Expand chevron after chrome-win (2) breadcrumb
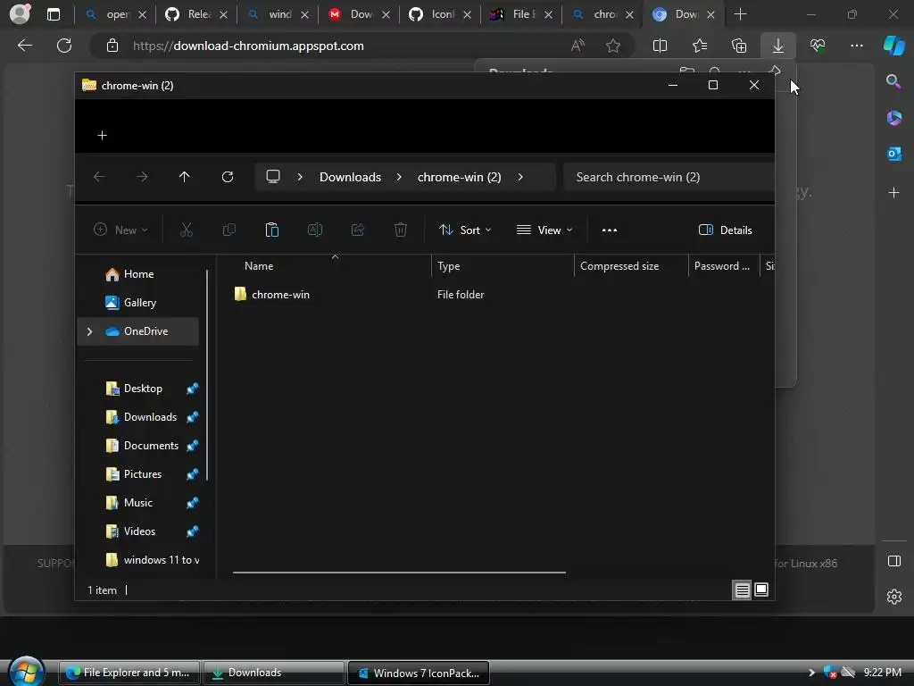This screenshot has width=914, height=686. [520, 177]
